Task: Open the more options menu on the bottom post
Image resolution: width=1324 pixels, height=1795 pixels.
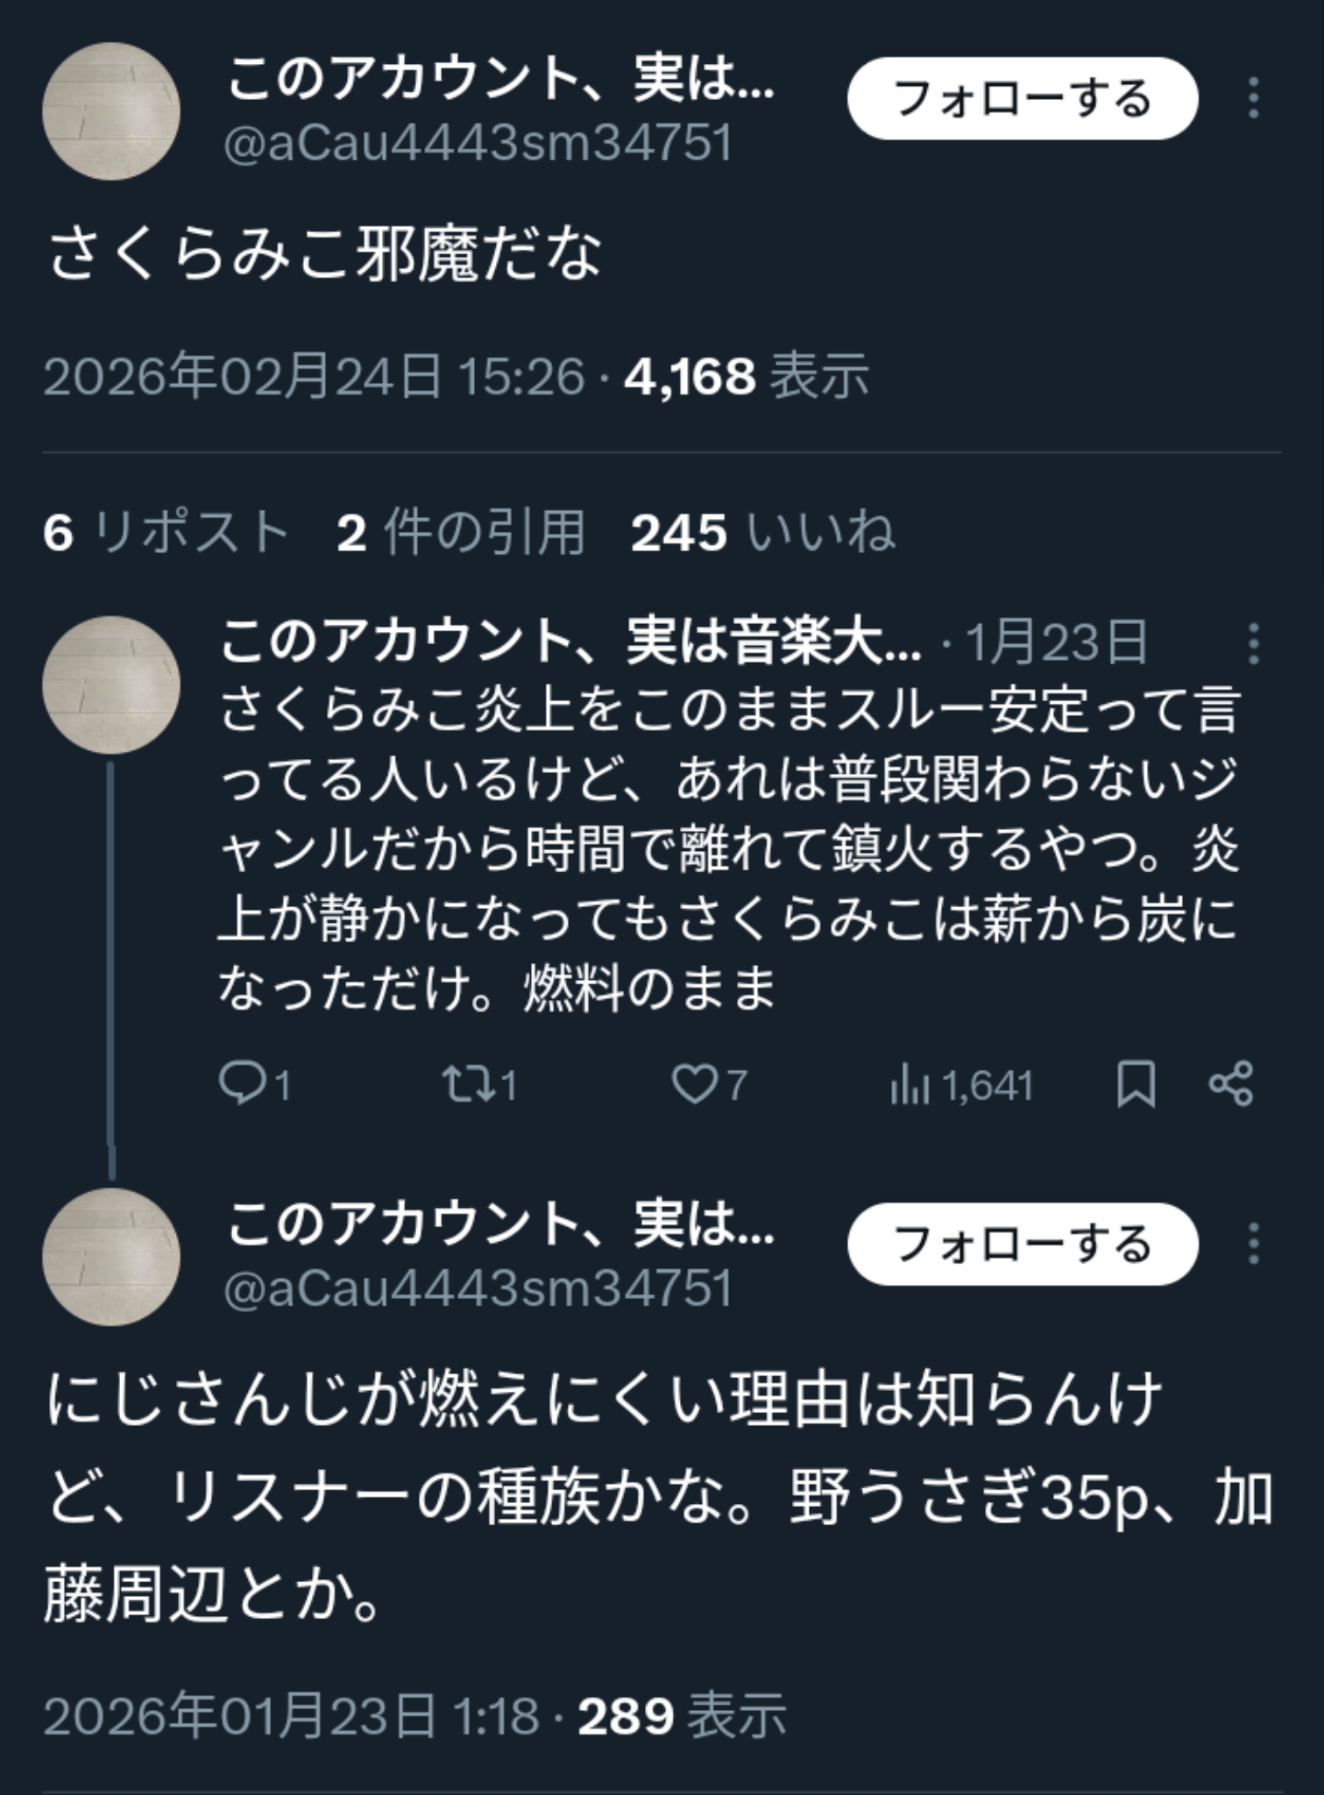Action: tap(1254, 1245)
